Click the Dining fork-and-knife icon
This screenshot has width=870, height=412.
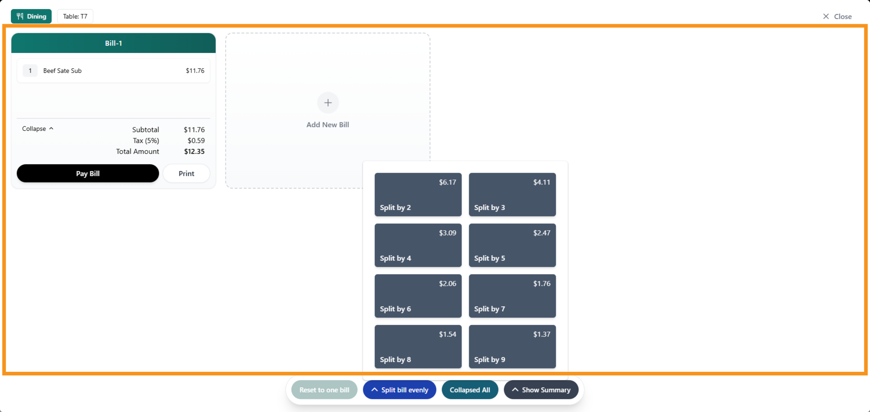click(20, 16)
